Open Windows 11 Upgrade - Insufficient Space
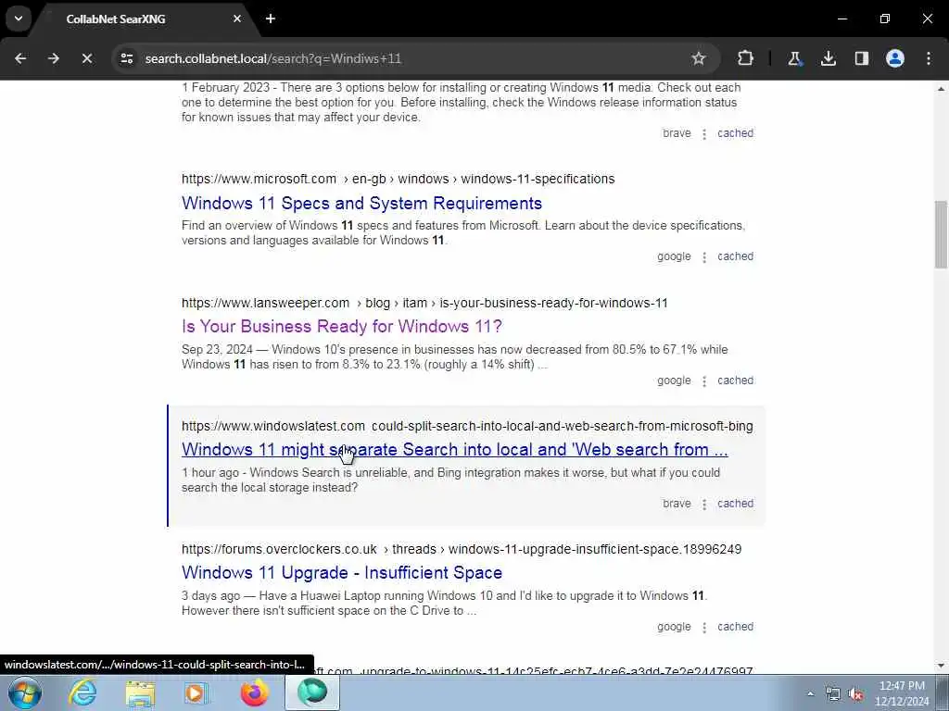The image size is (949, 711). (341, 572)
